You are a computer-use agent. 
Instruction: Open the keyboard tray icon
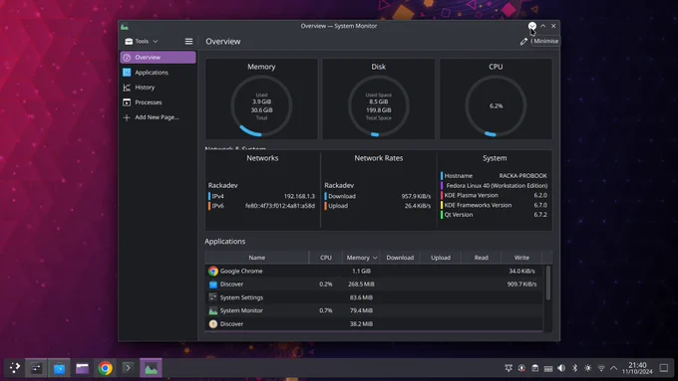548,368
